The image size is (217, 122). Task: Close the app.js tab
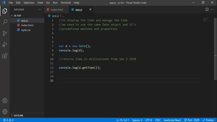90,9
